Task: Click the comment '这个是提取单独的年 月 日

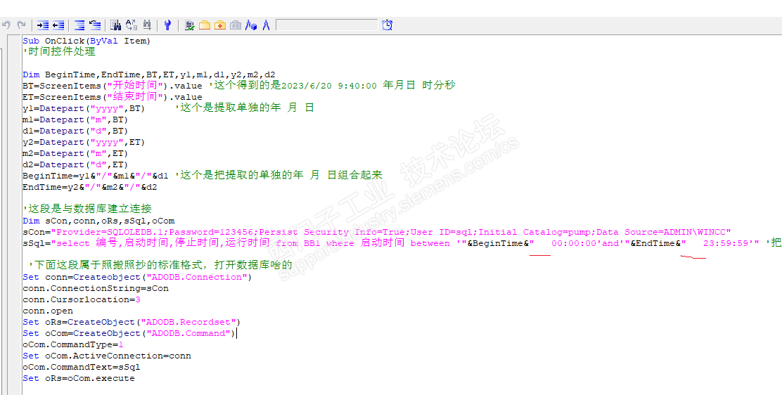Action: pos(245,108)
